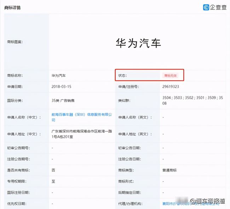The width and height of the screenshot is (230, 209).
Task: Click the 申请人名称（英文） label
Action: coord(135,117)
